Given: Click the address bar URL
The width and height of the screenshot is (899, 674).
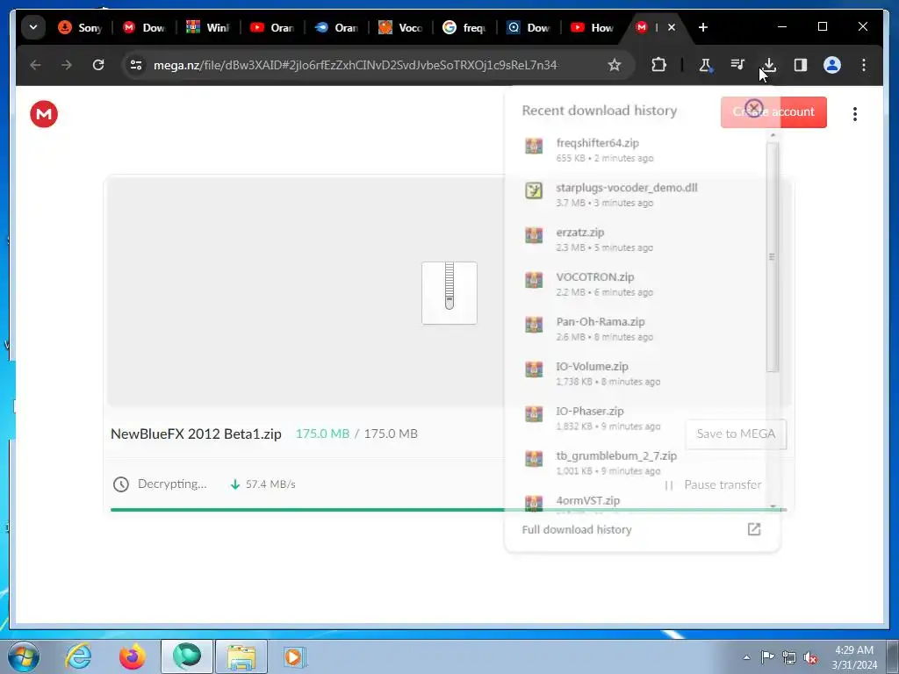Looking at the screenshot, I should pos(355,65).
